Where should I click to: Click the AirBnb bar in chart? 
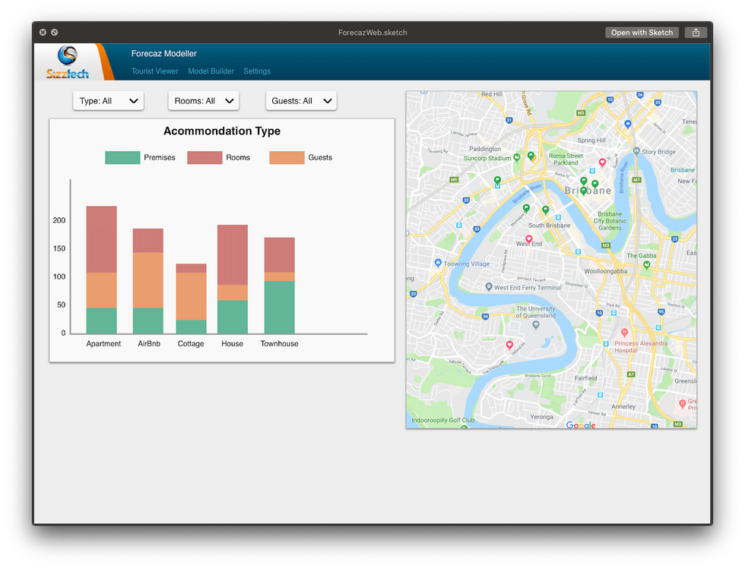148,281
